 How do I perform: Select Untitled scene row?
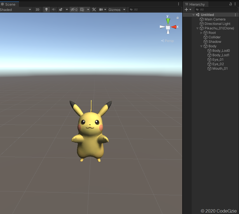point(211,15)
